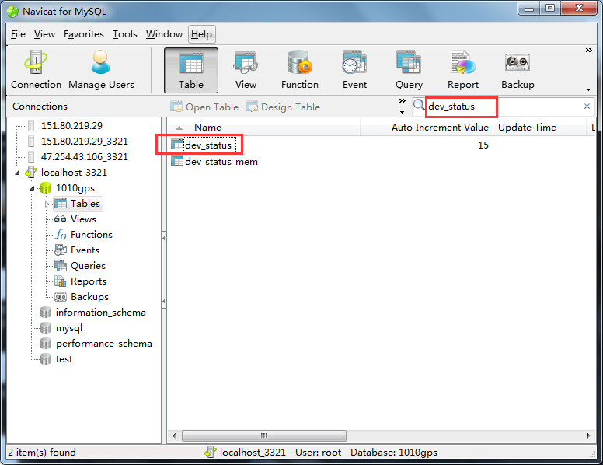Click "Database: 1010gps" status text
The height and width of the screenshot is (465, 603).
[x=394, y=452]
